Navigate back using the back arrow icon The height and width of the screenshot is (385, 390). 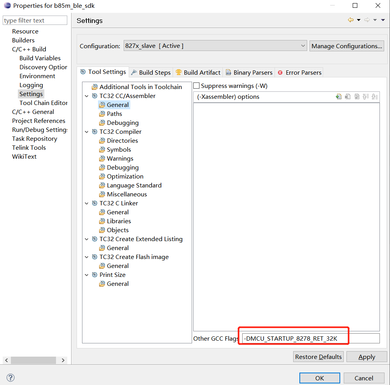pyautogui.click(x=350, y=19)
